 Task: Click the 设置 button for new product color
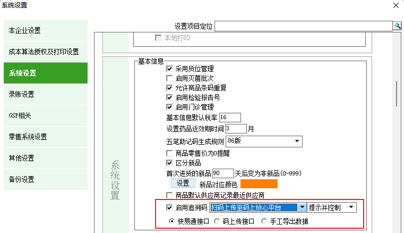(x=179, y=184)
